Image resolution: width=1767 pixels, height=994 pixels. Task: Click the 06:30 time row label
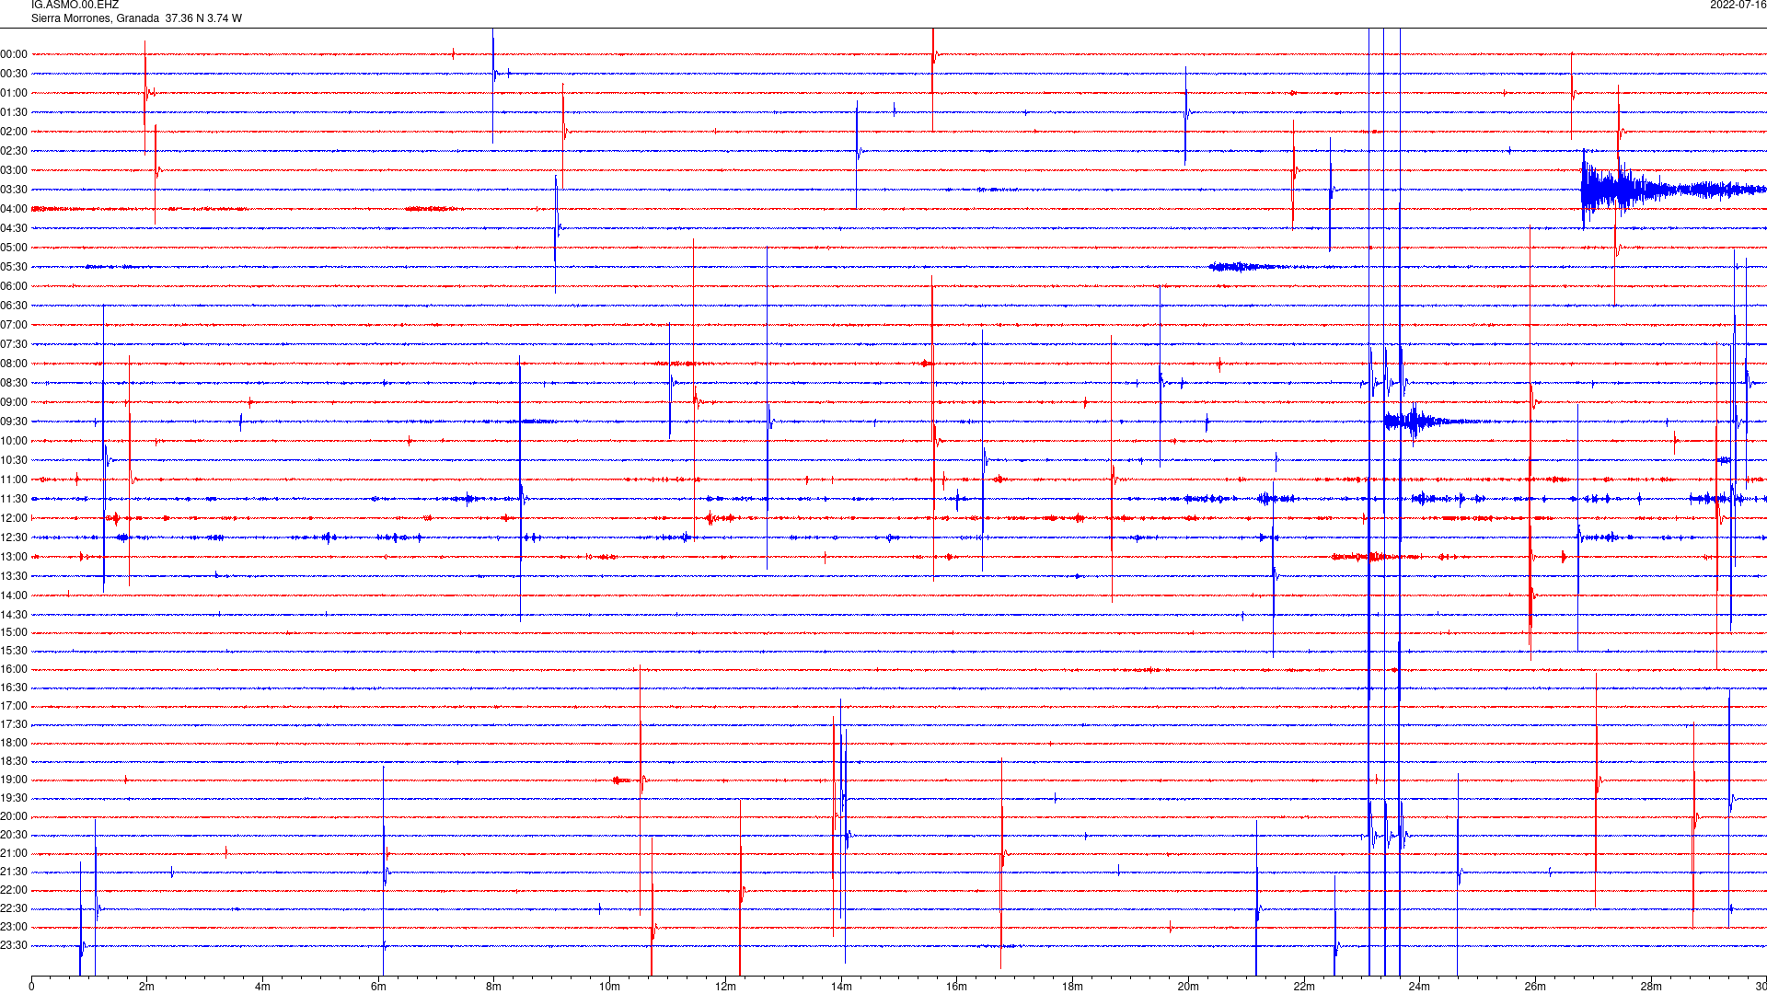[x=14, y=306]
